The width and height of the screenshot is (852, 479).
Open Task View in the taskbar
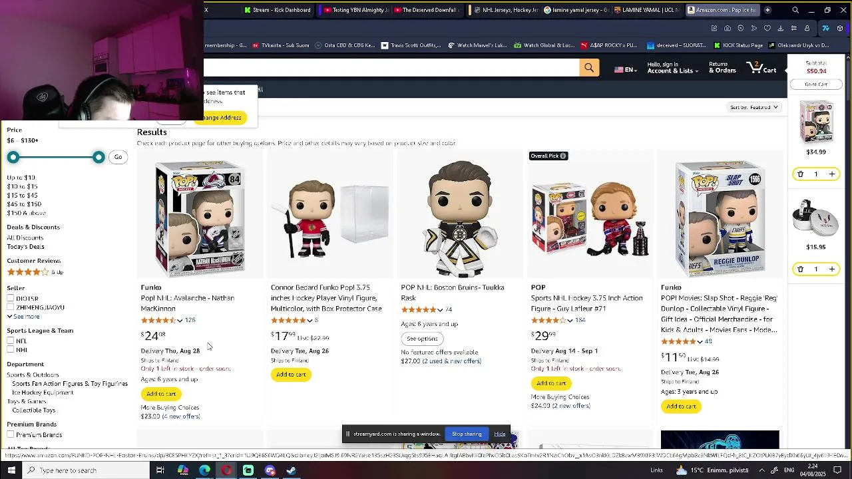160,470
